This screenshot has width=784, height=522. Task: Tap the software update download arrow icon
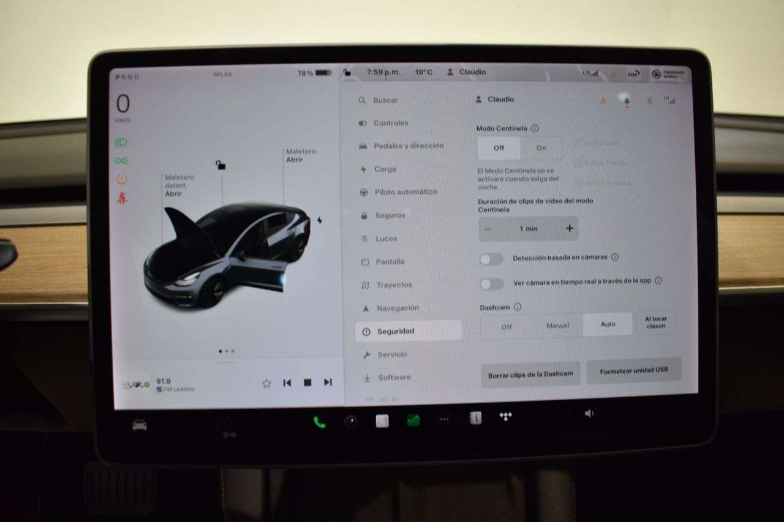click(x=602, y=100)
